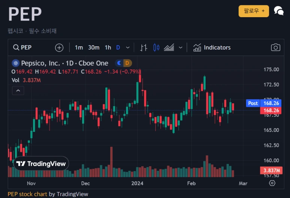This screenshot has height=198, width=290.
Task: Open chart settings hexagon icon near the time axis
Action: pyautogui.click(x=272, y=183)
